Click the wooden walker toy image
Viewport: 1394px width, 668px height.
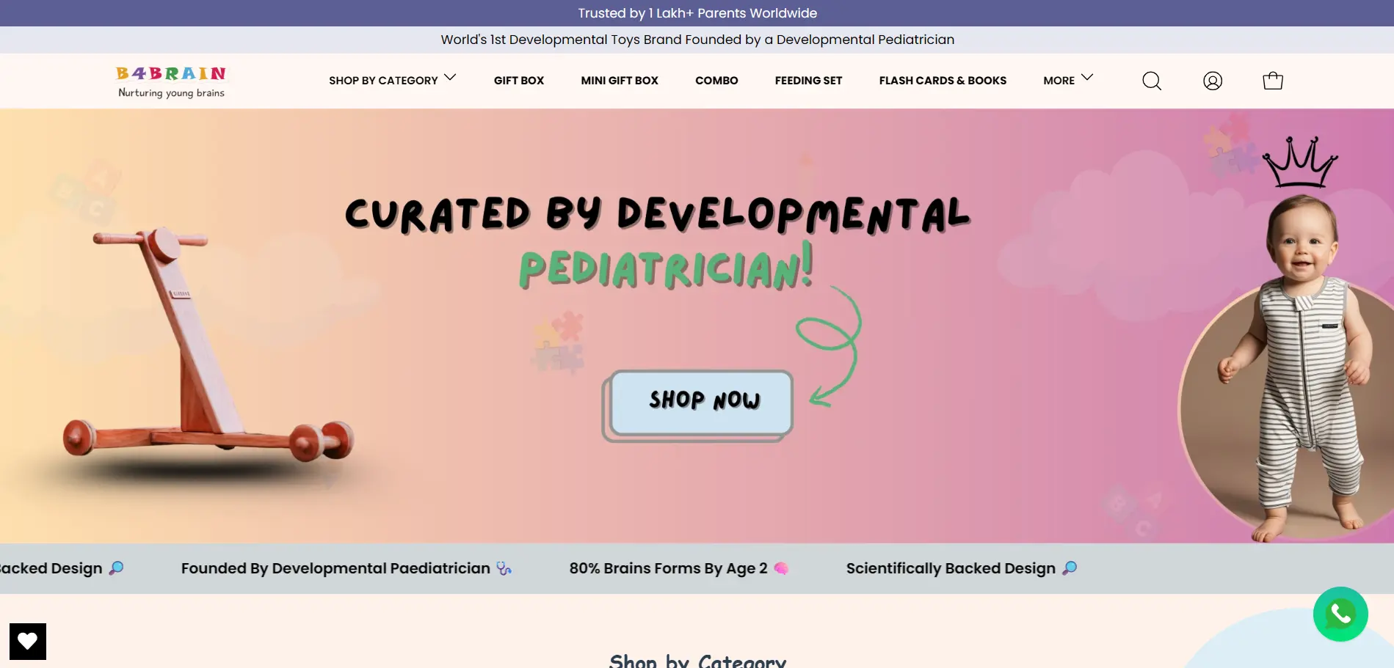pyautogui.click(x=206, y=352)
